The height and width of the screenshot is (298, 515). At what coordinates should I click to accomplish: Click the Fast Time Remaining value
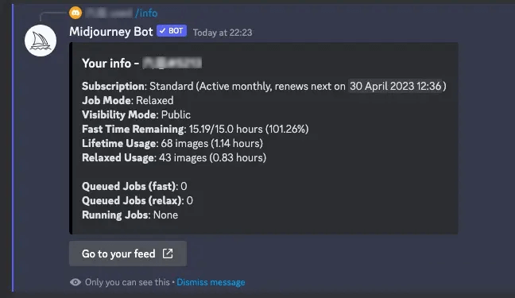coord(249,129)
